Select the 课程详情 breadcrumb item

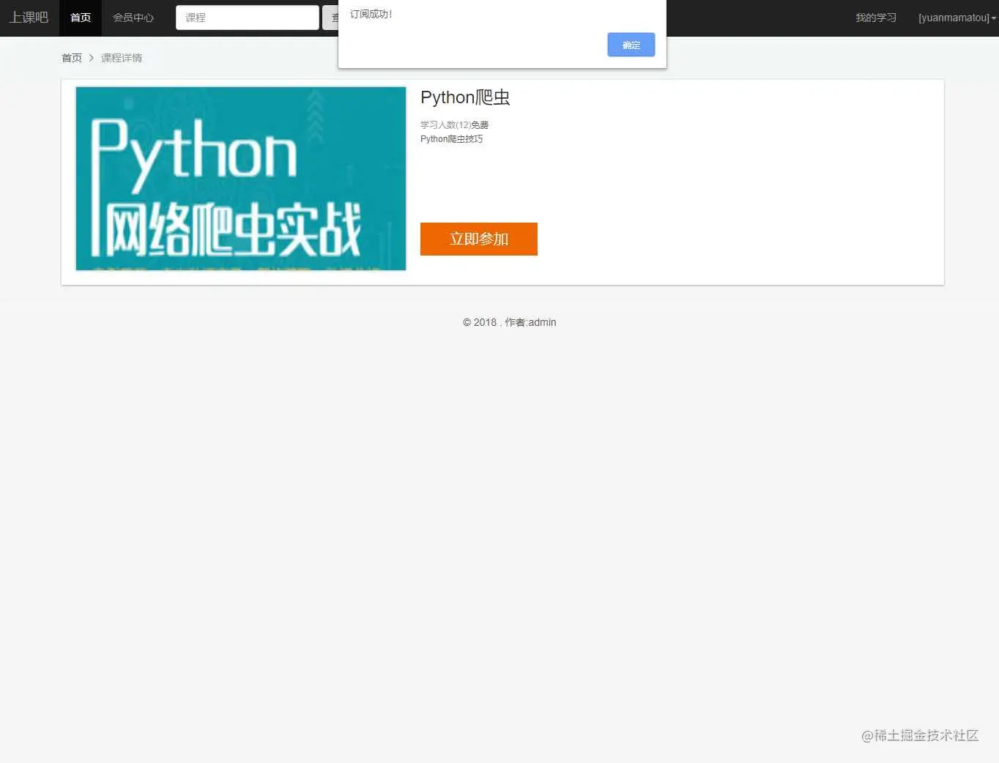pos(122,58)
